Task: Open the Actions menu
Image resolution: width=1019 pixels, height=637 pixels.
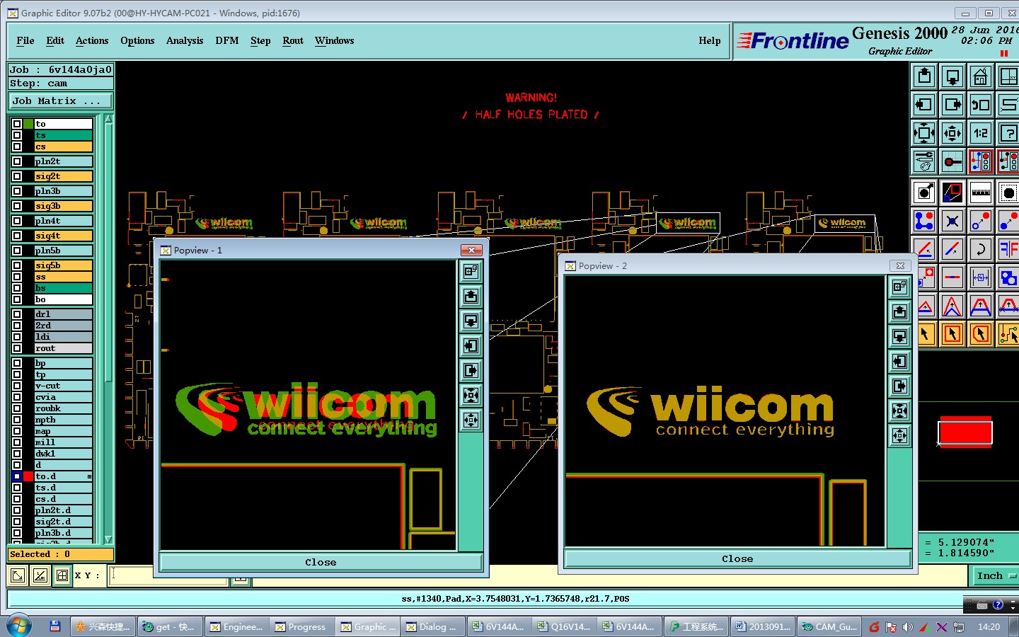Action: tap(92, 40)
